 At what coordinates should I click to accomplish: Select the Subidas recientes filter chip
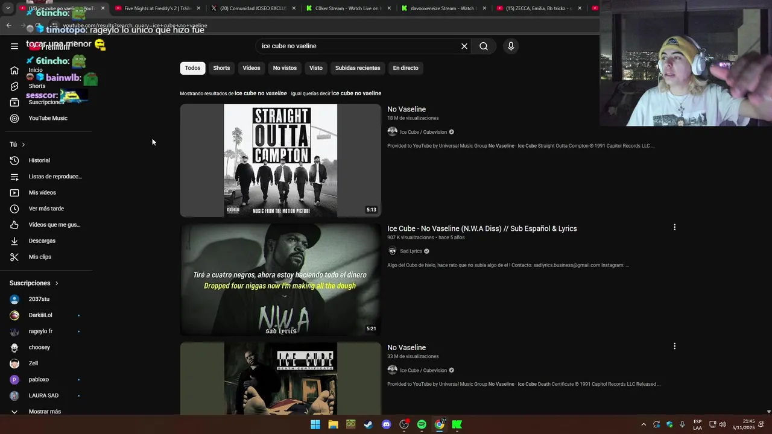click(x=358, y=68)
